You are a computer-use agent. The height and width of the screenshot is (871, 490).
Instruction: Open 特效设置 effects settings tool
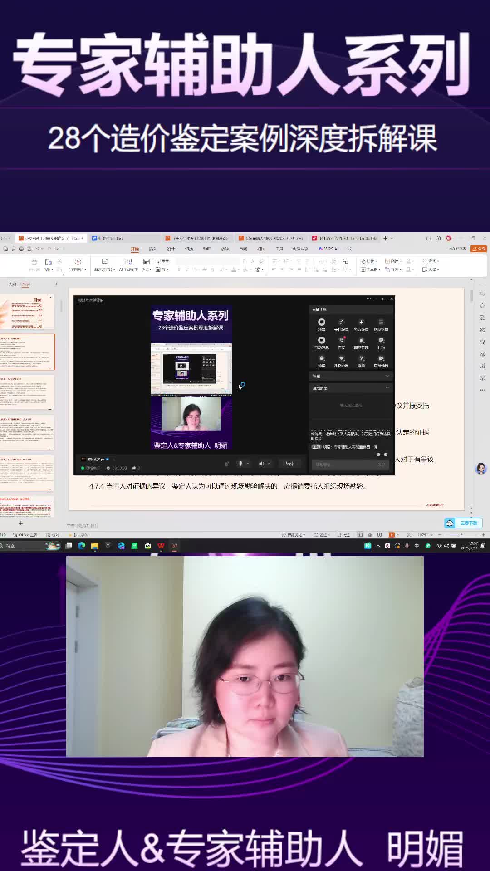(x=361, y=325)
